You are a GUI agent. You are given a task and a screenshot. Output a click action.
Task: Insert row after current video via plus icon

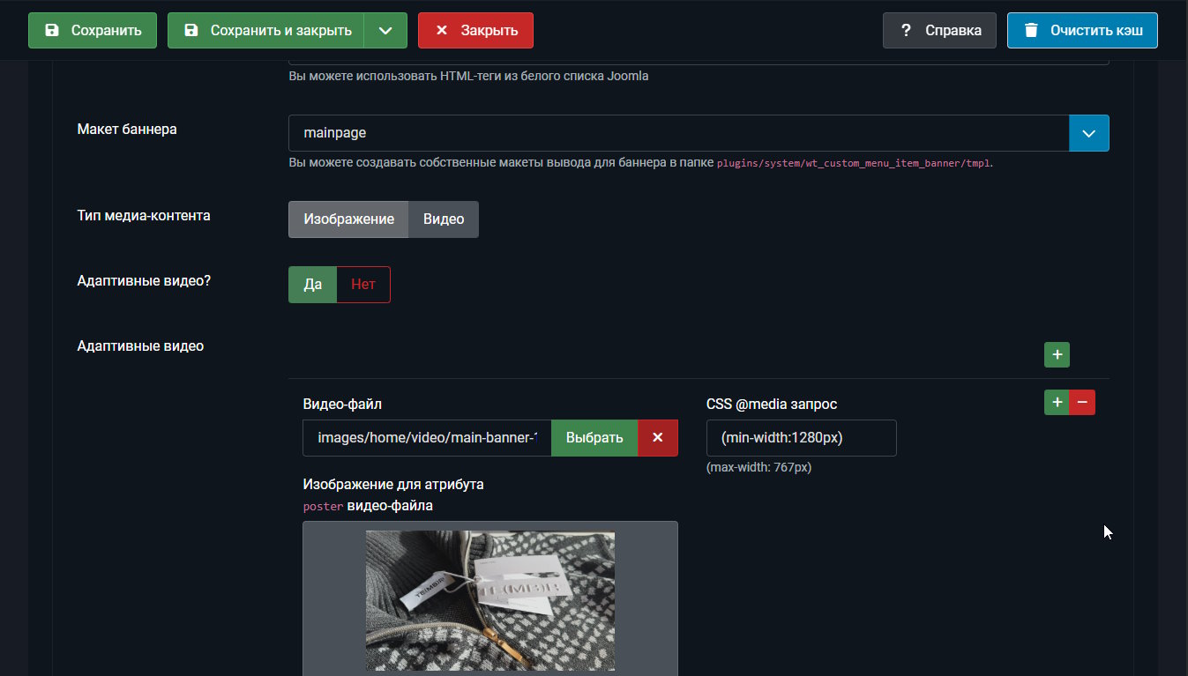[1056, 403]
